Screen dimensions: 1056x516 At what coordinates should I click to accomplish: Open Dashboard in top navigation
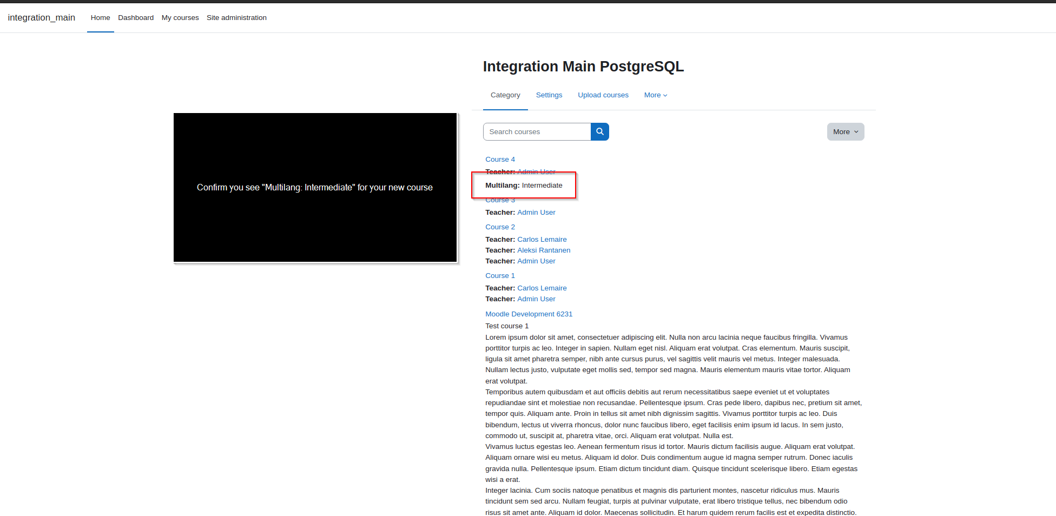pyautogui.click(x=136, y=18)
